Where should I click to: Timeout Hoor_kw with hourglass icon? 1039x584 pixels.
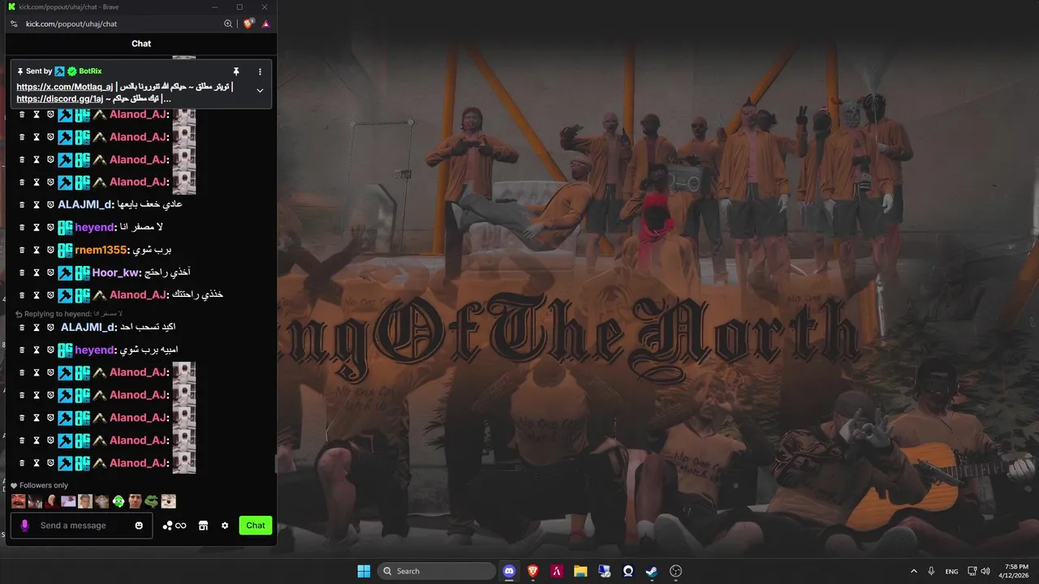[x=36, y=273]
